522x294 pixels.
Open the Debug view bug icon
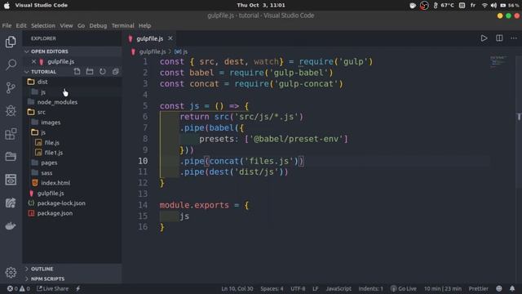tap(11, 111)
